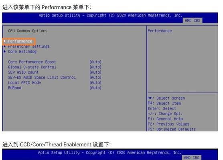Change SEV-ES ASID Space Limit [Auto] value
Viewport: 223px width, 160px height.
[x=95, y=78]
